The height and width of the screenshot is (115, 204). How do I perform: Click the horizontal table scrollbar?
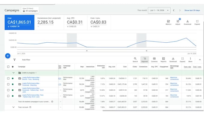(x=153, y=111)
